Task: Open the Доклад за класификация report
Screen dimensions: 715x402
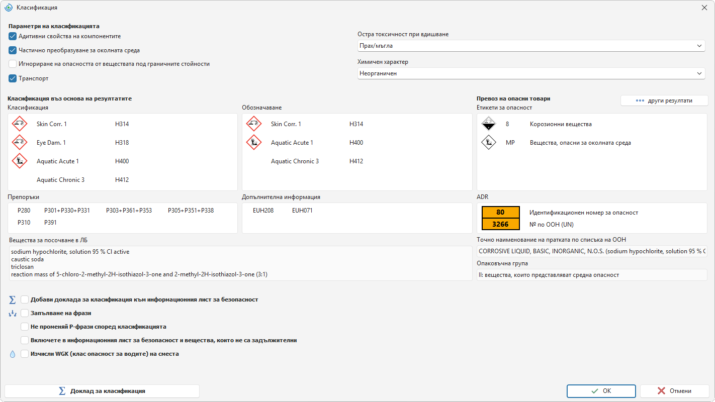Action: point(102,391)
